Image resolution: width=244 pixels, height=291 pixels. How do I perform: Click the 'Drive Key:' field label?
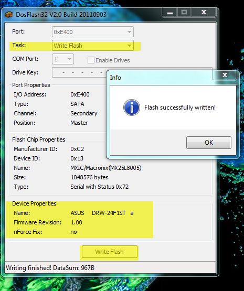[x=25, y=72]
